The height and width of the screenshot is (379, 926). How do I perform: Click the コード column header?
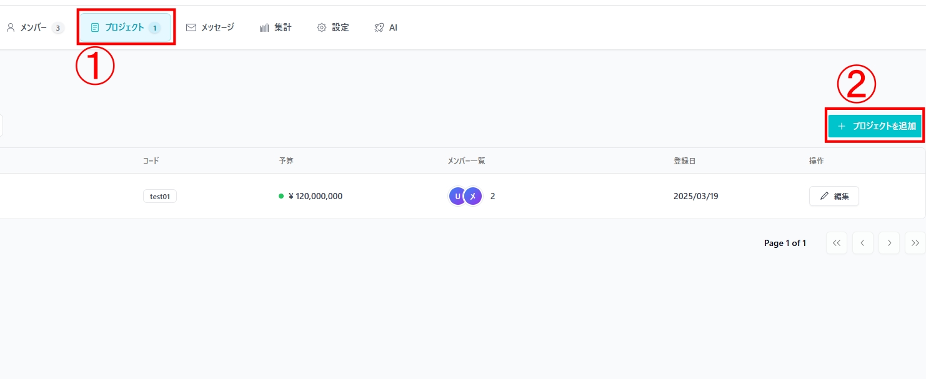(x=151, y=161)
